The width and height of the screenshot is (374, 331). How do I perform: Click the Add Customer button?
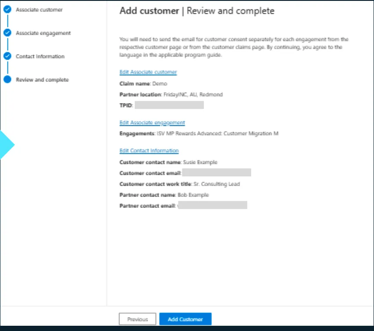(185, 319)
